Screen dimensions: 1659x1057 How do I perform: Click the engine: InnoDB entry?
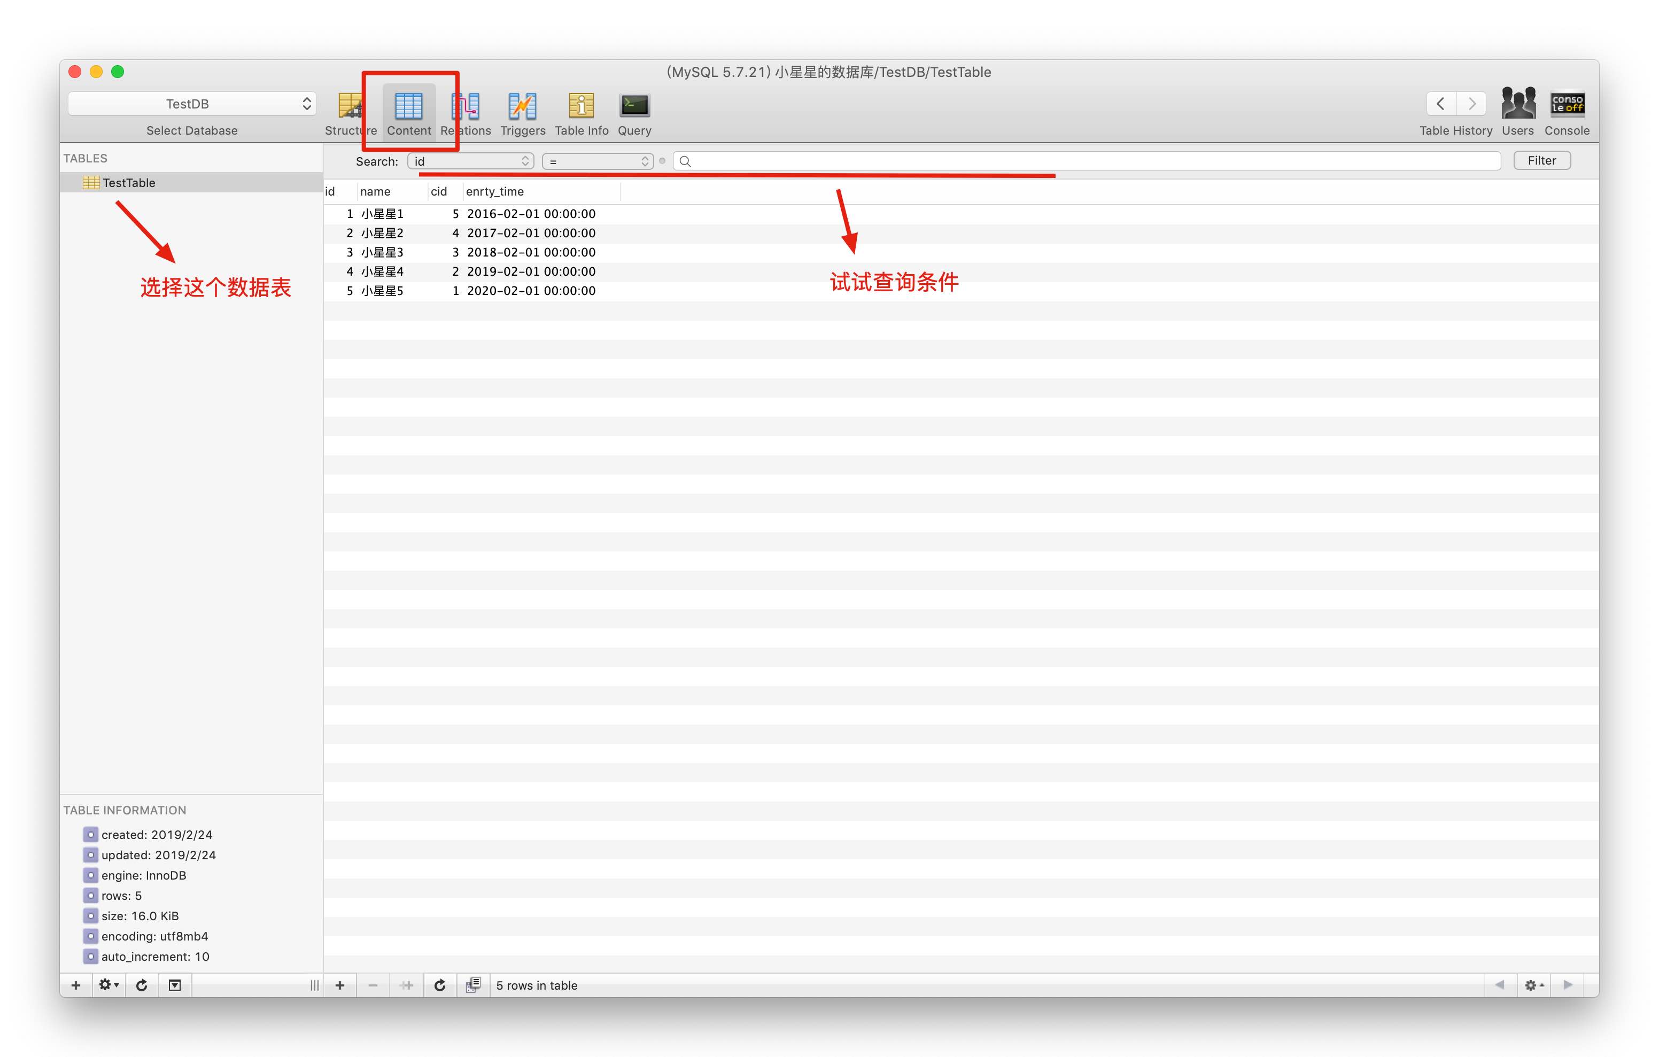click(143, 875)
